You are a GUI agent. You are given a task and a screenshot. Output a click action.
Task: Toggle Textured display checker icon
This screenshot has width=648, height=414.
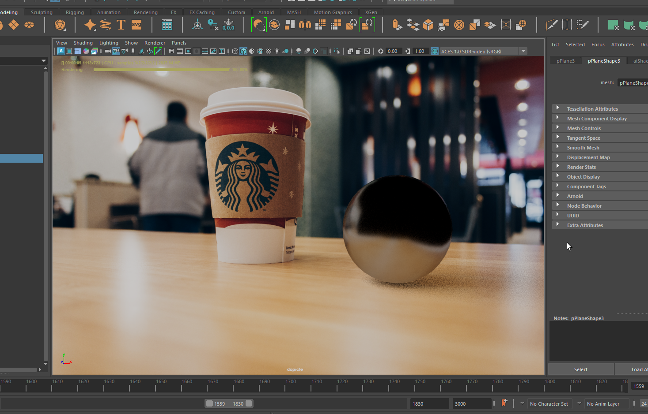[269, 51]
